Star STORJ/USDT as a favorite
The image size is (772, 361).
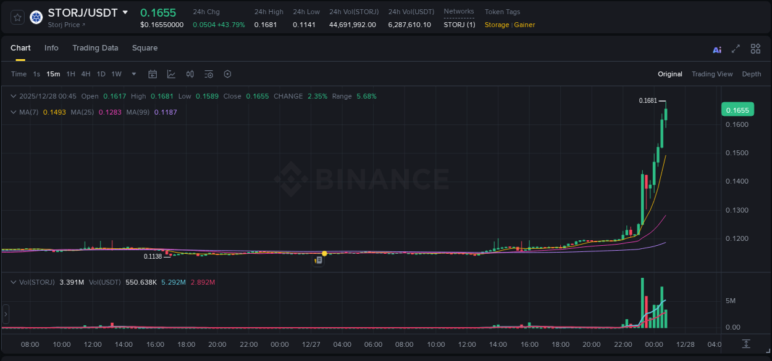17,17
